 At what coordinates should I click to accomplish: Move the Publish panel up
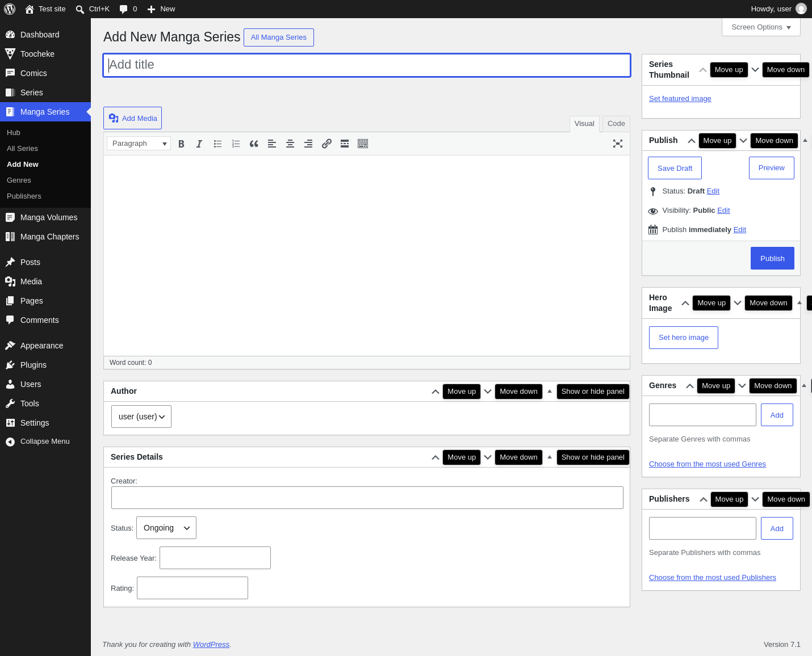691,141
